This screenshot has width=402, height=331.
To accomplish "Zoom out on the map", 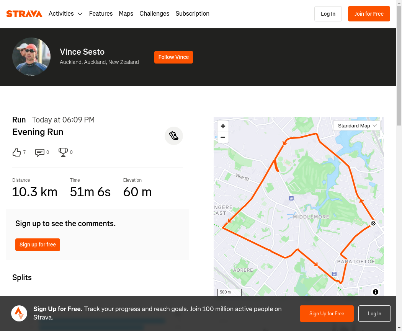I will 223,137.
